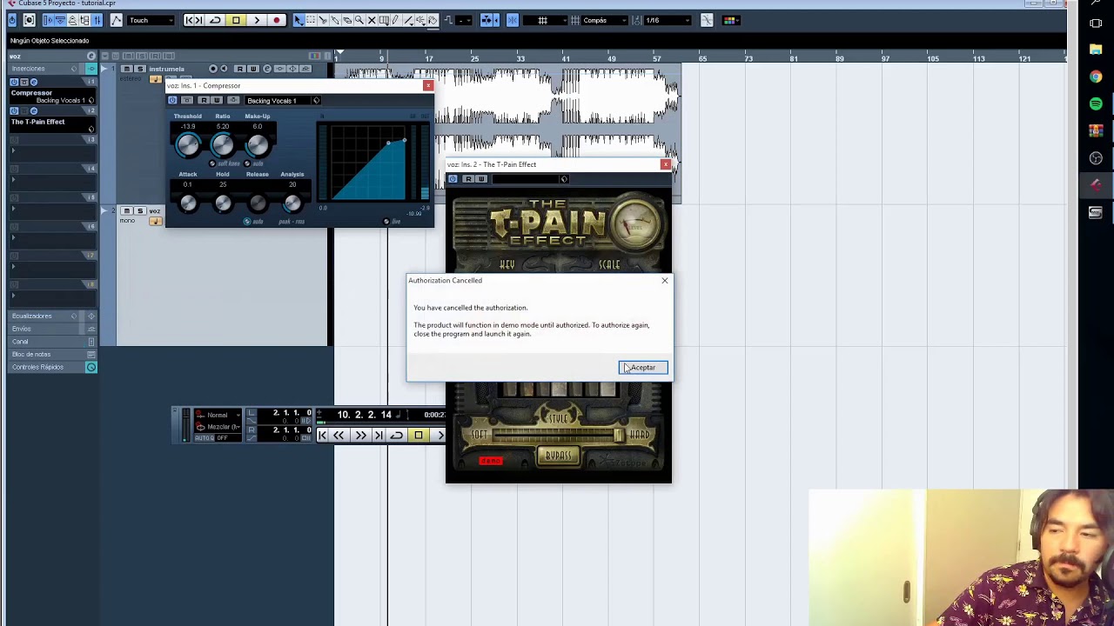Select the Range Selection tool
This screenshot has height=626, width=1114.
click(x=311, y=20)
